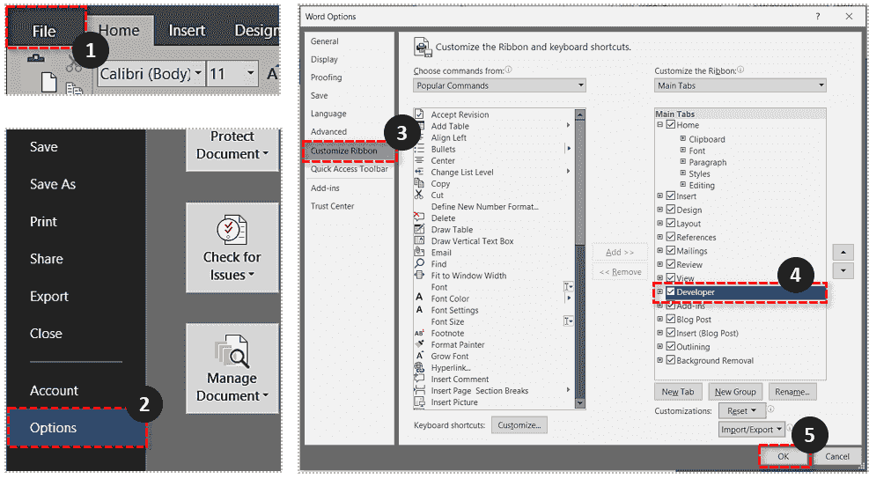Image resolution: width=869 pixels, height=479 pixels.
Task: Open the Check for Issues button
Action: (x=232, y=247)
